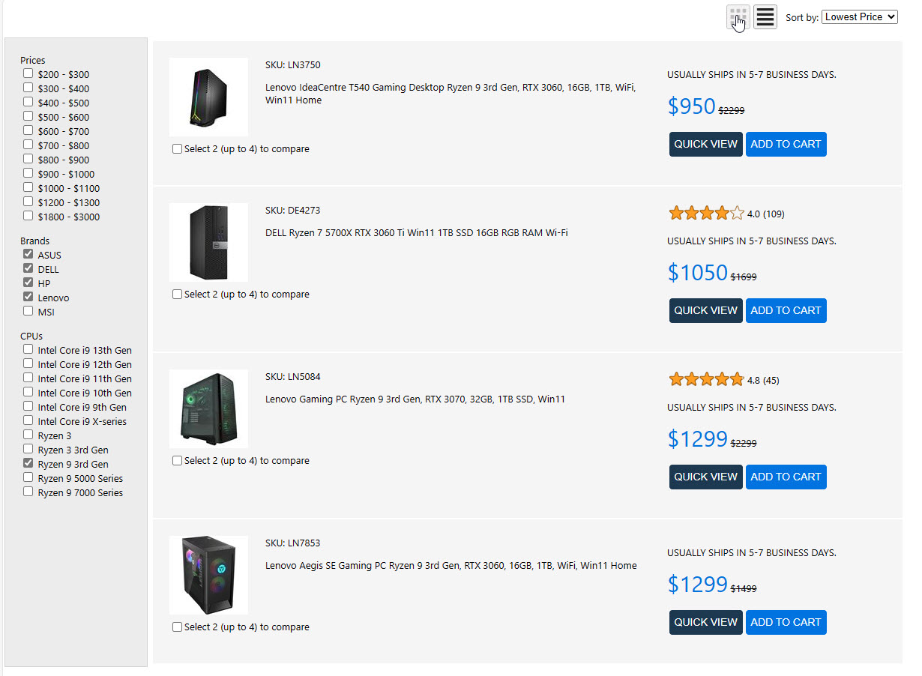This screenshot has width=922, height=676.
Task: Switch to grid view layout
Action: pos(738,16)
